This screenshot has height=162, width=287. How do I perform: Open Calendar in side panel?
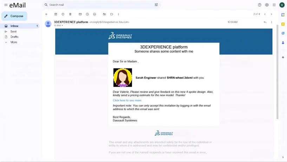(x=283, y=15)
